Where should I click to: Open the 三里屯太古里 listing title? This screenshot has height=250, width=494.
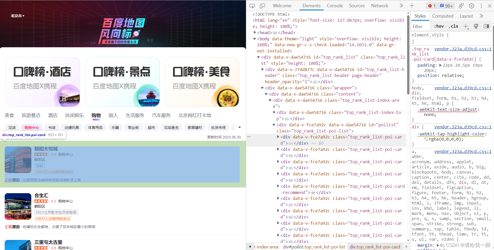point(48,242)
